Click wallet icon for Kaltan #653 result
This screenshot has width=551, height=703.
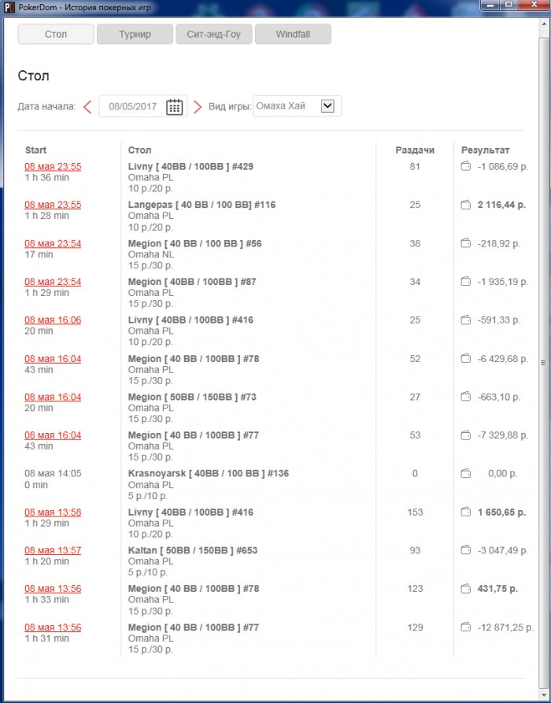click(465, 550)
